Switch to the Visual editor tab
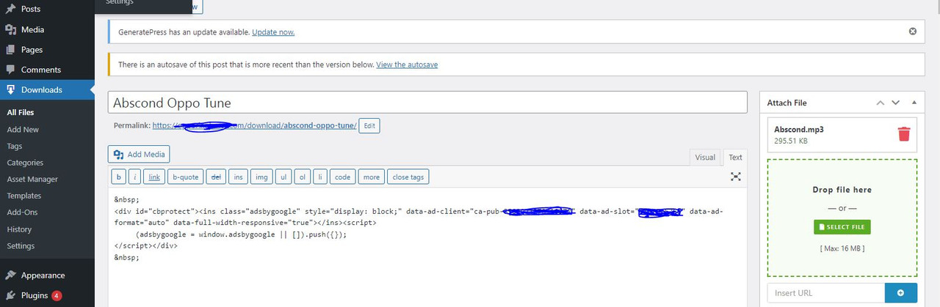Viewport: 940px width, 307px height. (x=705, y=158)
